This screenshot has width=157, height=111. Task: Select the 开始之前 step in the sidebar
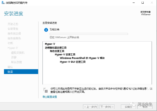point(13,24)
